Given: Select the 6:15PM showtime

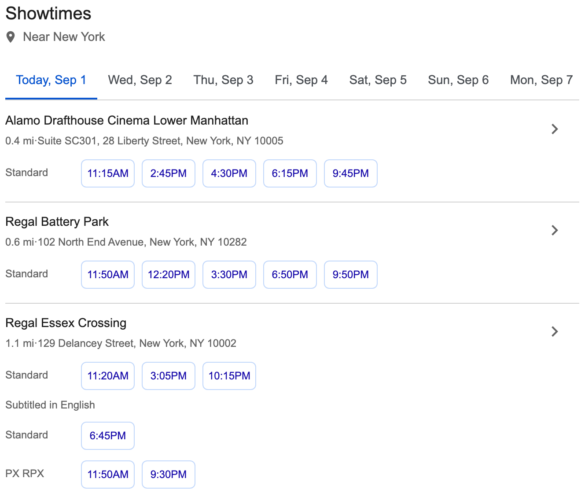Looking at the screenshot, I should [x=290, y=173].
